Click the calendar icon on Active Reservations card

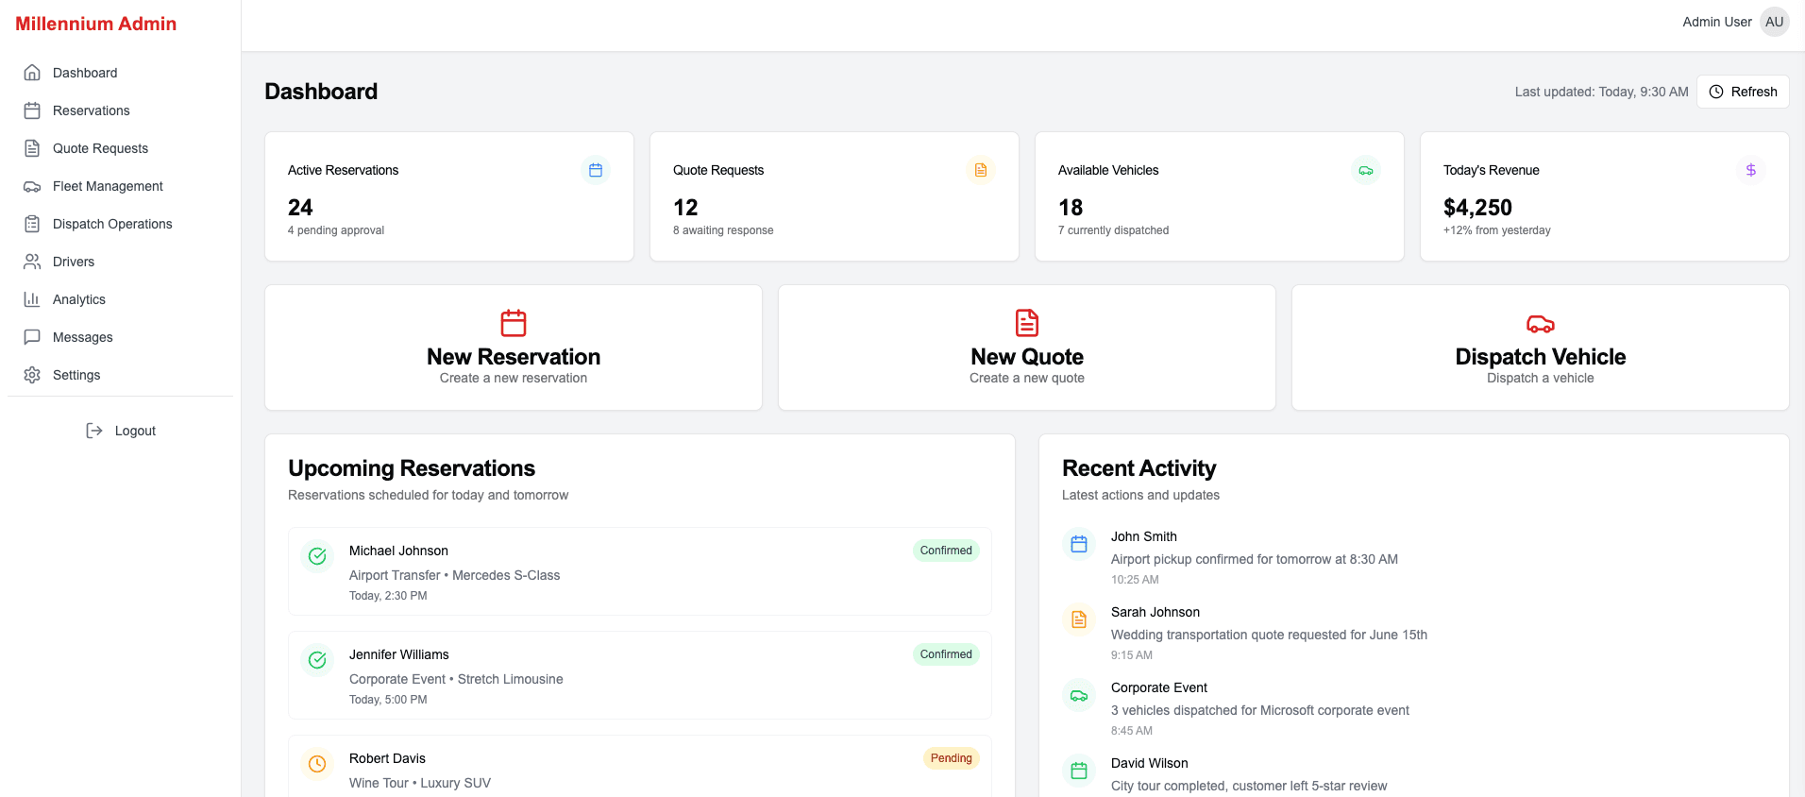(596, 170)
